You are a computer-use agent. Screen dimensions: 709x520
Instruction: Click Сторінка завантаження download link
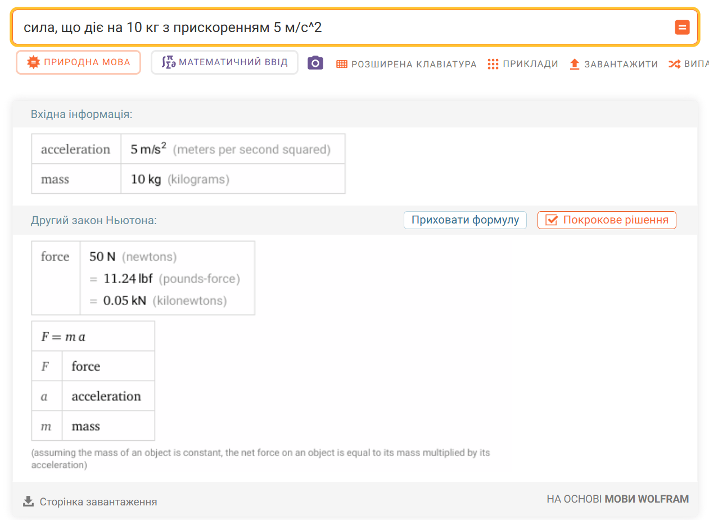pyautogui.click(x=98, y=501)
